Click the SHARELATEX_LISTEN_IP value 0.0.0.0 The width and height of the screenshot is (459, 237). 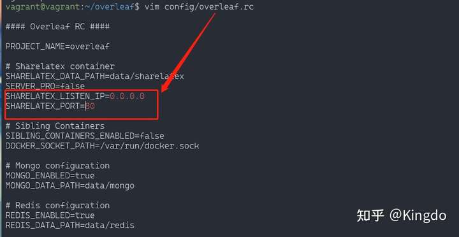[x=127, y=96]
